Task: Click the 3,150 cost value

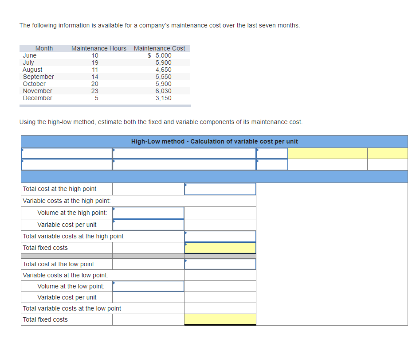Action: tap(163, 98)
